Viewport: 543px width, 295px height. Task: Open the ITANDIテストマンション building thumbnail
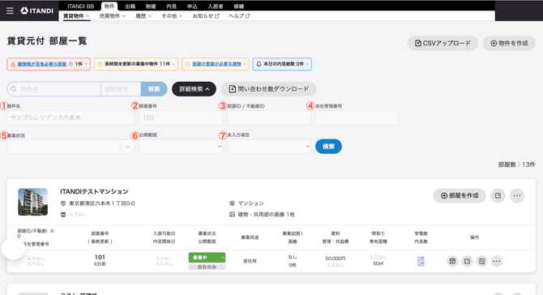pos(33,202)
